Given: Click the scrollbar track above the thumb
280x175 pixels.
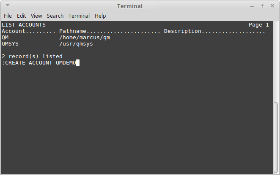Looking at the screenshot, I should (x=276, y=62).
